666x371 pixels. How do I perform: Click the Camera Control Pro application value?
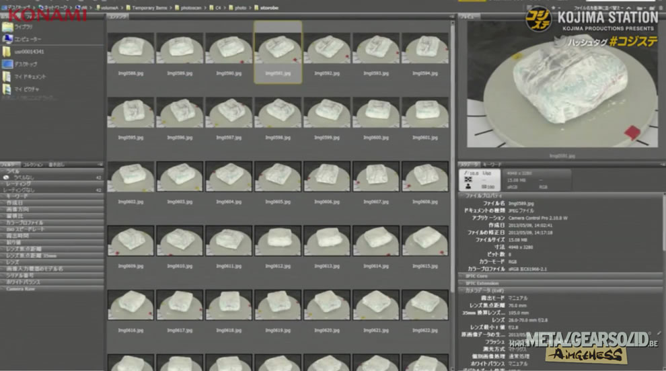tap(538, 218)
